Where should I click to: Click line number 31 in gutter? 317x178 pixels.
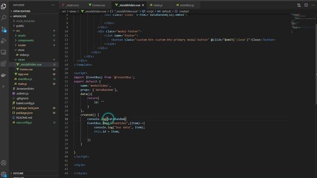click(x=66, y=119)
